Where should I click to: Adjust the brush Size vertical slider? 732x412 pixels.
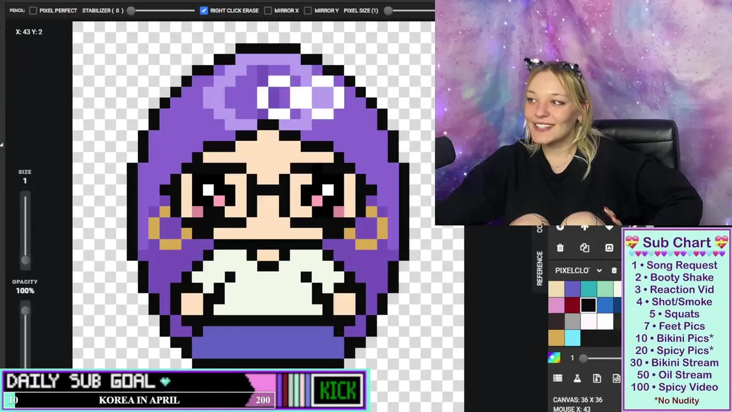point(25,229)
